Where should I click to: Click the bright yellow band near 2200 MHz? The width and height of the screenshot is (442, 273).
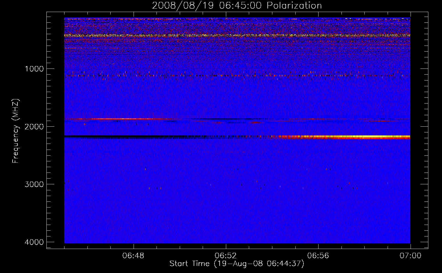(369, 136)
